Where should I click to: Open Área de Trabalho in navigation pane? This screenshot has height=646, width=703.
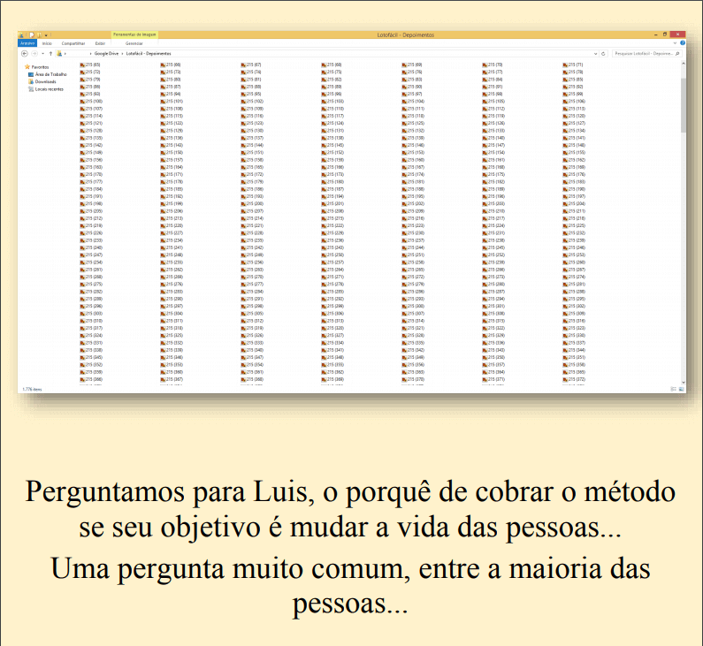point(51,74)
